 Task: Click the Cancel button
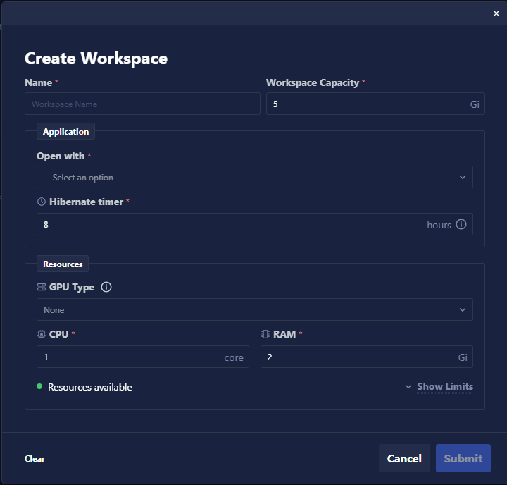[404, 458]
